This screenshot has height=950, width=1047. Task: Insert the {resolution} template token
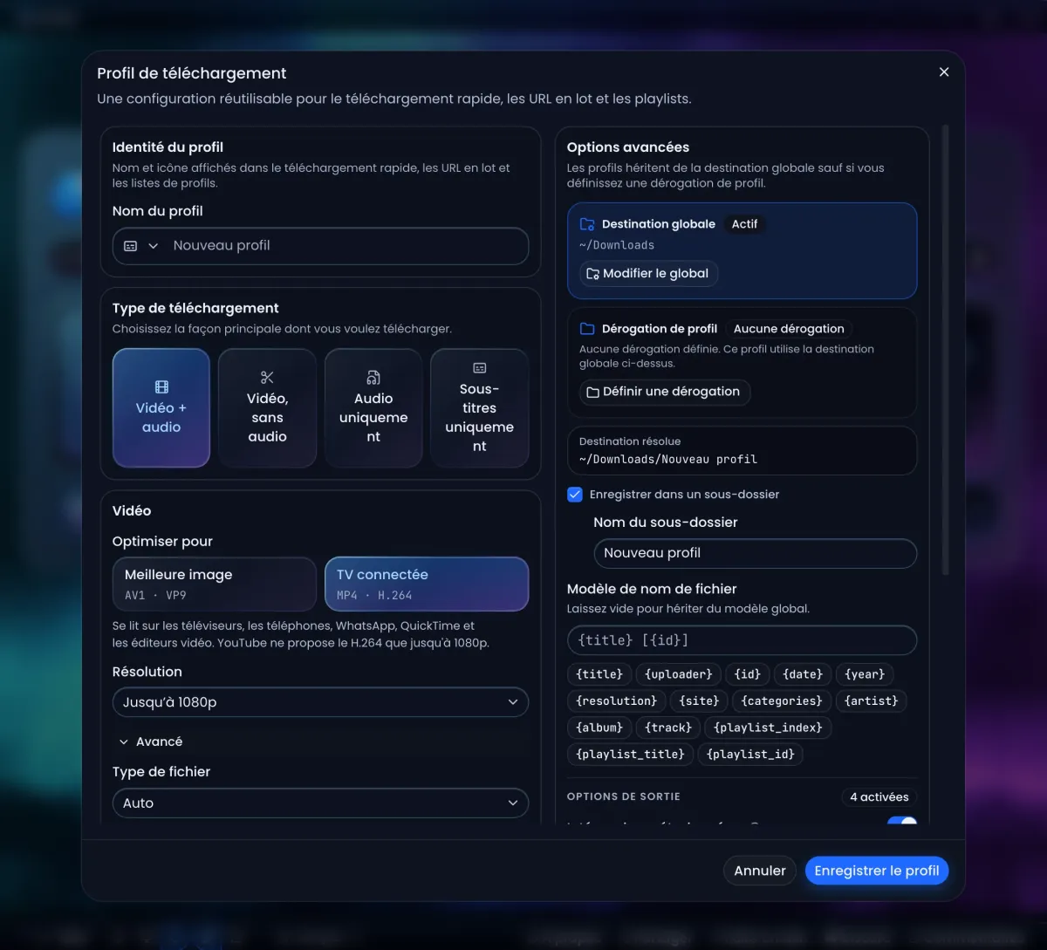[x=616, y=701]
